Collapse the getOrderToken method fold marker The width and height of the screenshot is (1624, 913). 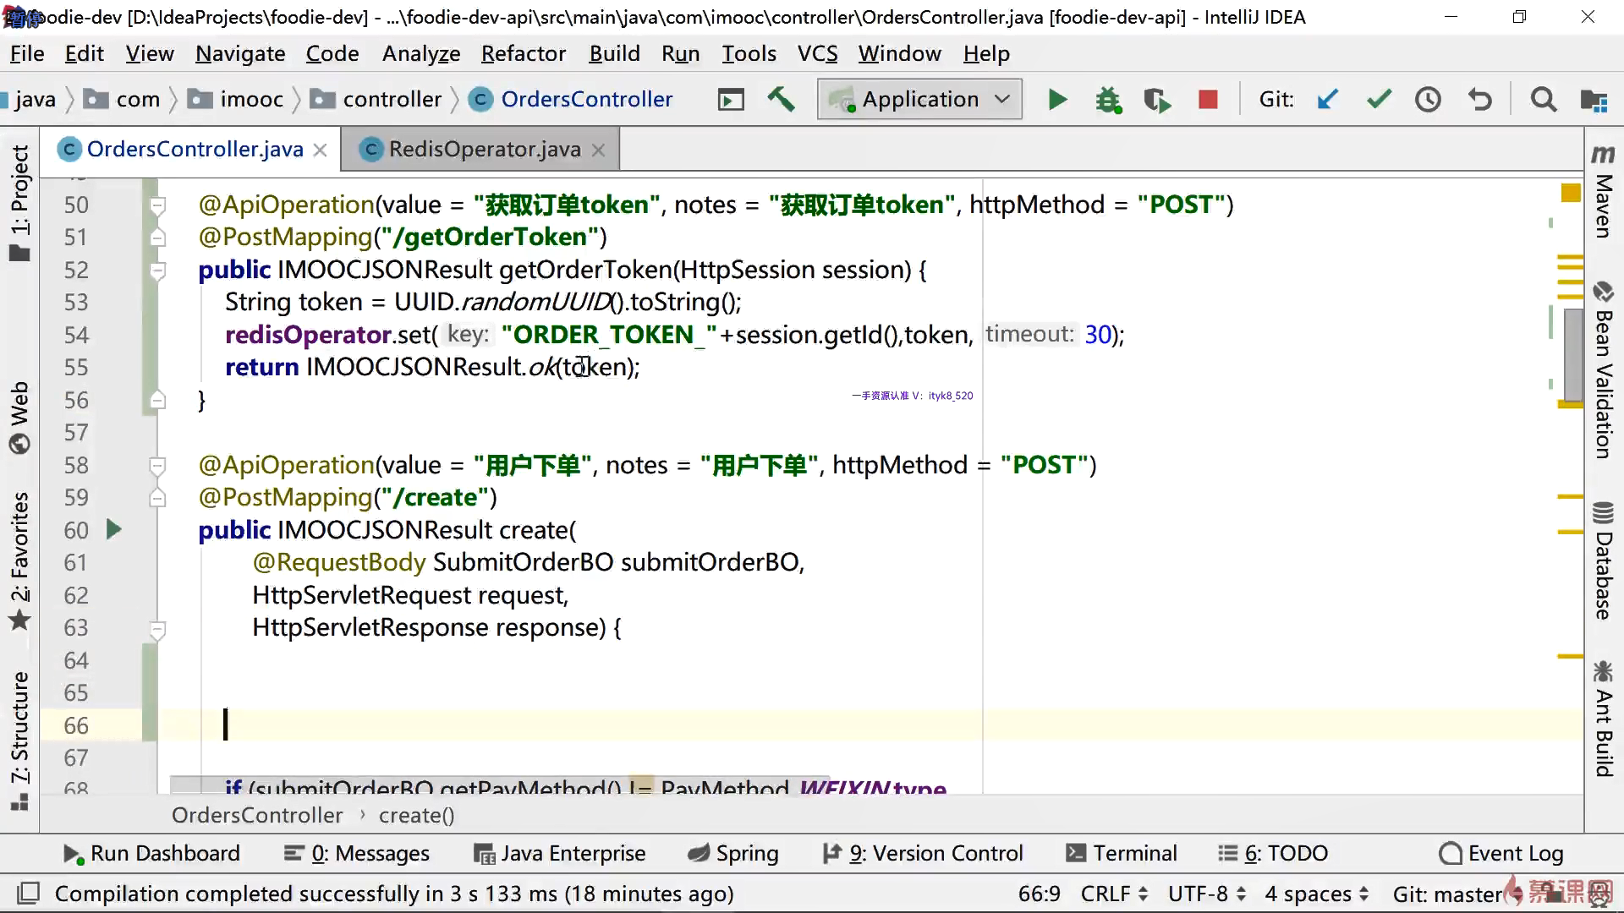(x=157, y=271)
